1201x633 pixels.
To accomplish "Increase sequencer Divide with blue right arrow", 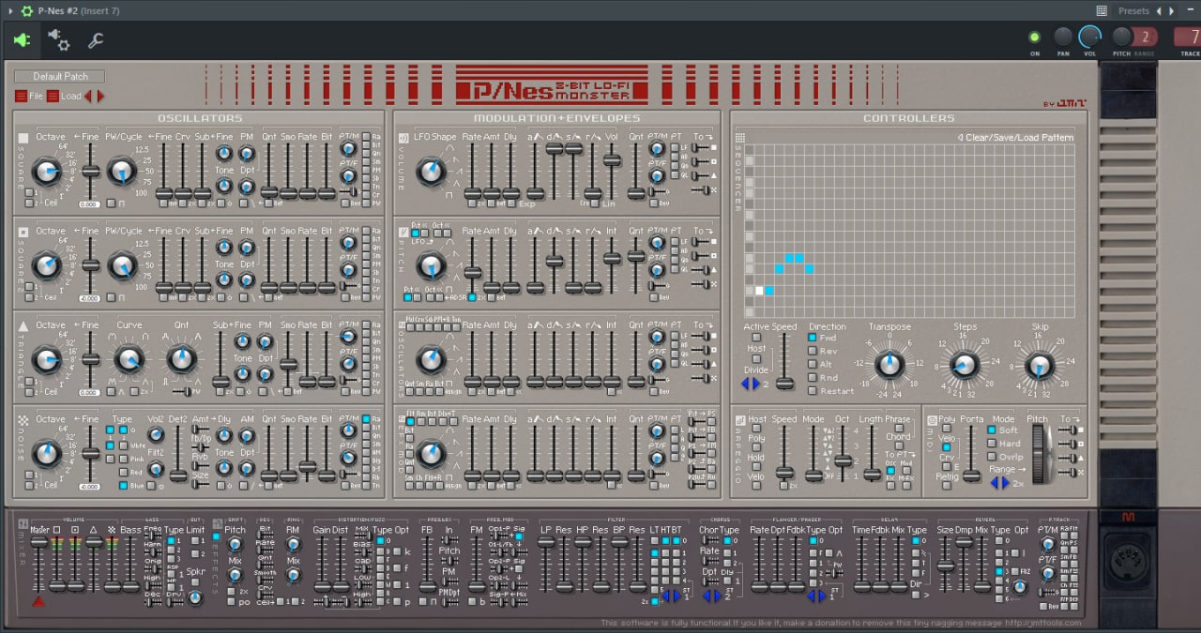I will (x=756, y=384).
